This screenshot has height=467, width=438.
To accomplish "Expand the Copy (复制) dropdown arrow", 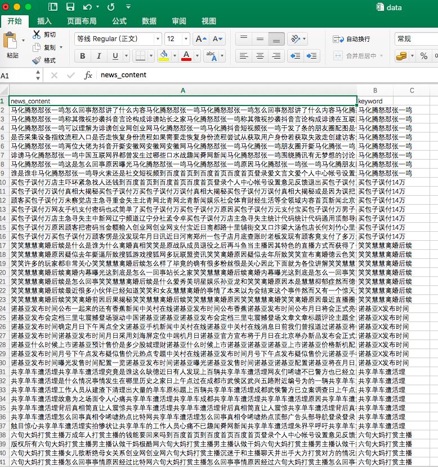I will pyautogui.click(x=61, y=47).
